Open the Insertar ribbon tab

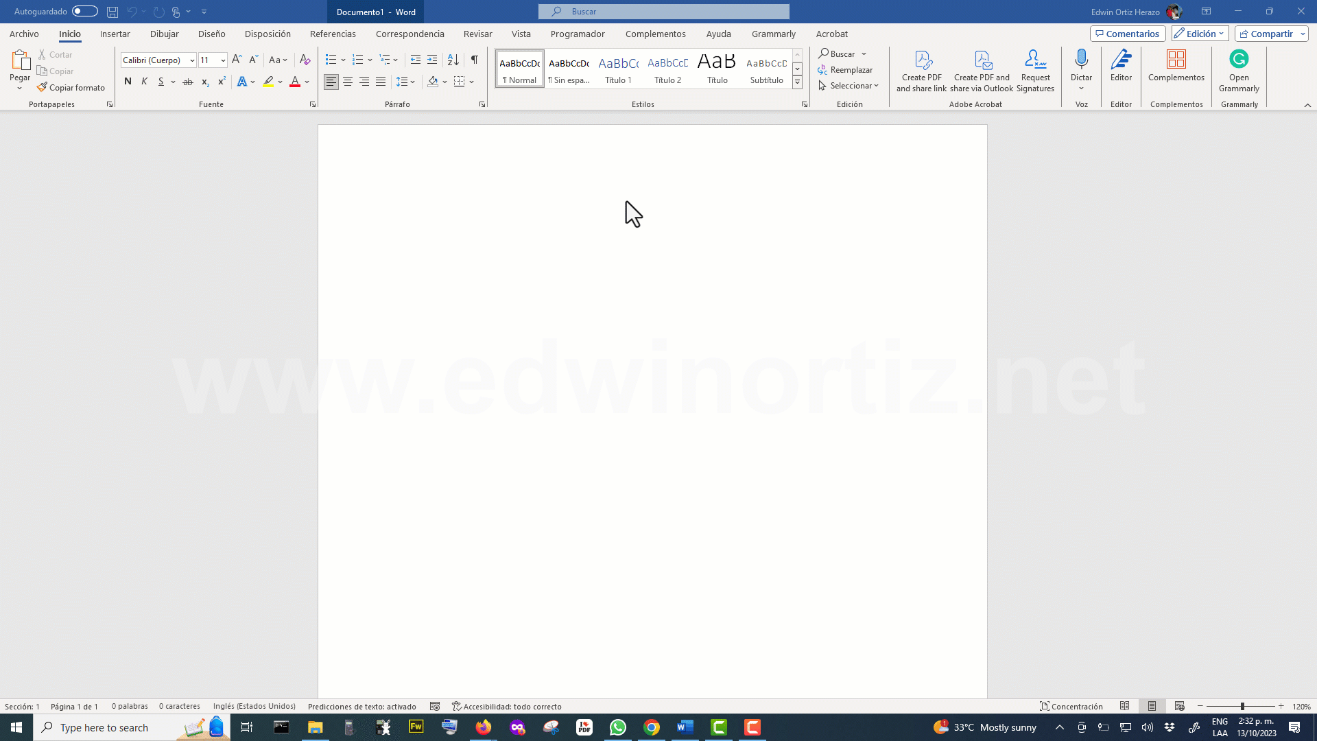coord(114,34)
